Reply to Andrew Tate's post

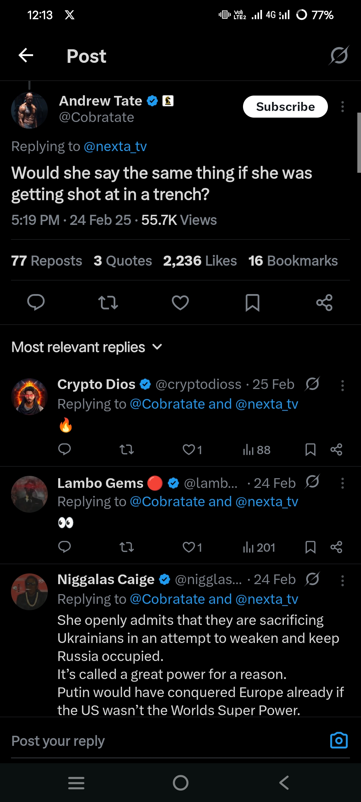pos(36,302)
